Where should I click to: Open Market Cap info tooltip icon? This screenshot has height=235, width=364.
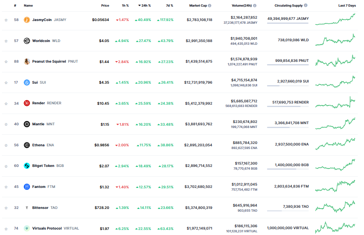point(209,5)
